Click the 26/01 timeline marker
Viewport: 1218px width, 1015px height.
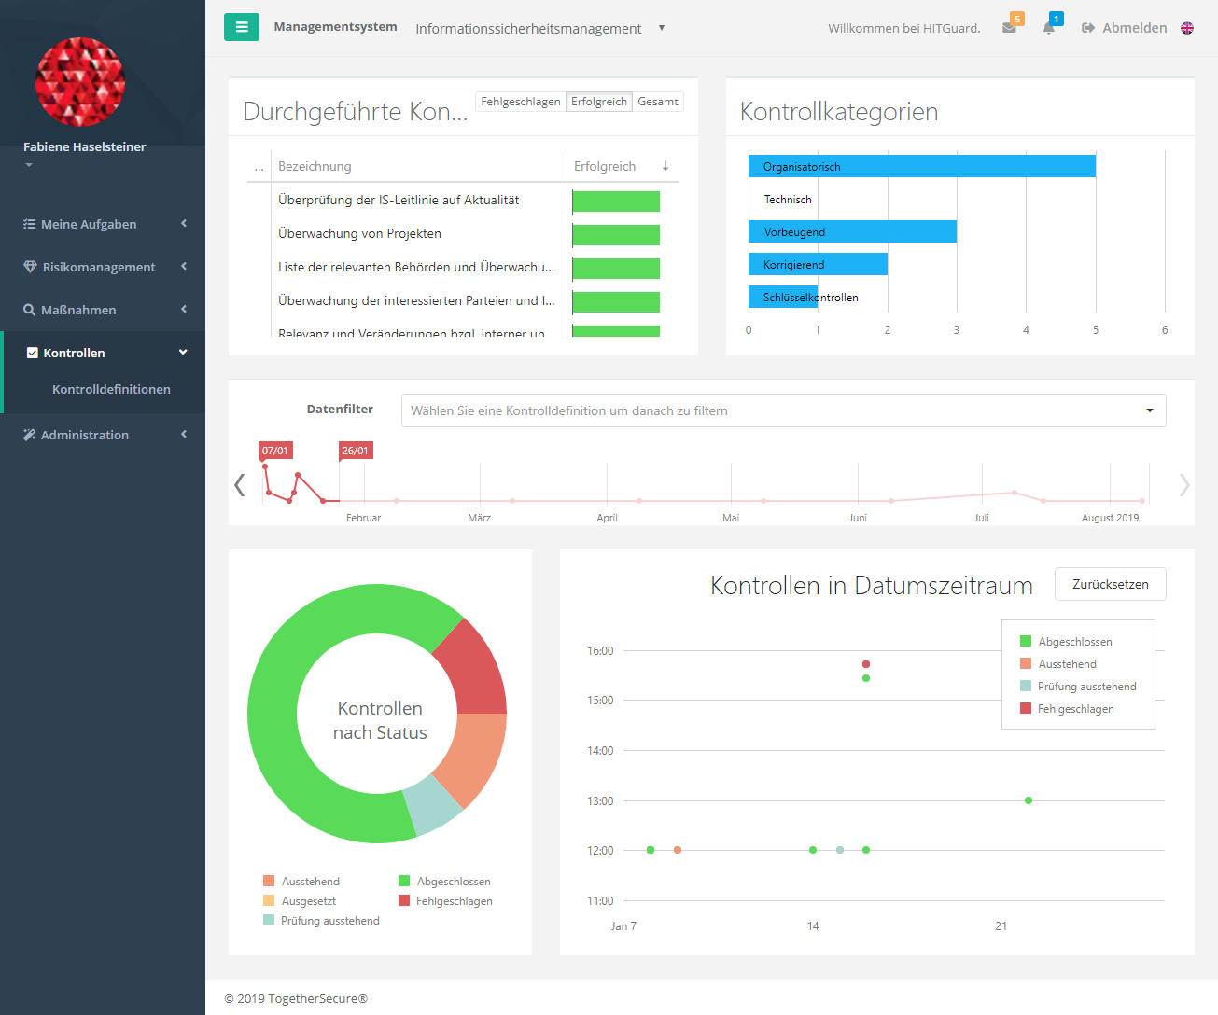click(x=355, y=451)
